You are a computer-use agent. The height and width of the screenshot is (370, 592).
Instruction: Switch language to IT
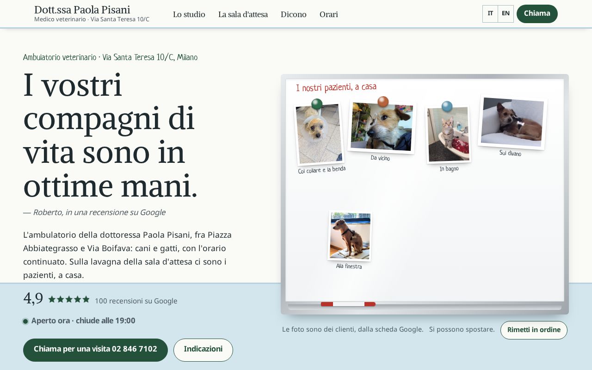490,14
